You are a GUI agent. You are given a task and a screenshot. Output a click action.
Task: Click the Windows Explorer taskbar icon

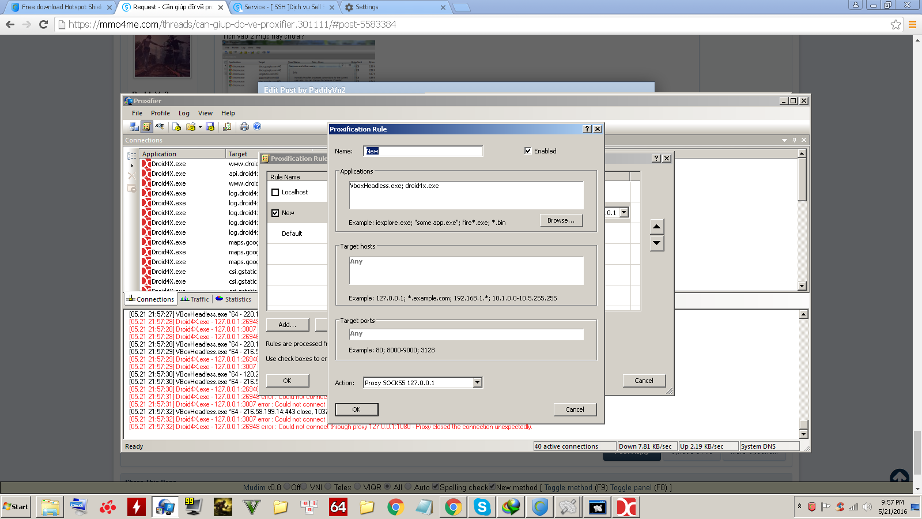[x=50, y=507]
